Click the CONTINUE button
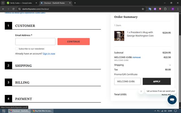This screenshot has height=113, width=181. point(74,42)
